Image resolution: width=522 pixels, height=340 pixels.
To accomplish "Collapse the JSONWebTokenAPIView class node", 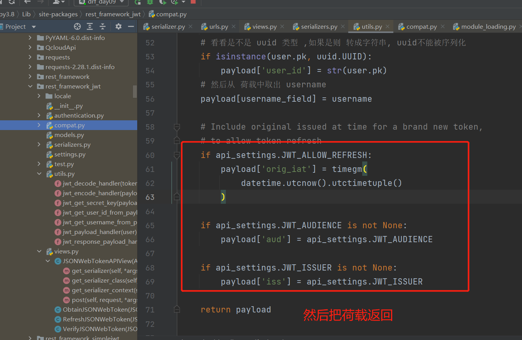I will [x=48, y=261].
